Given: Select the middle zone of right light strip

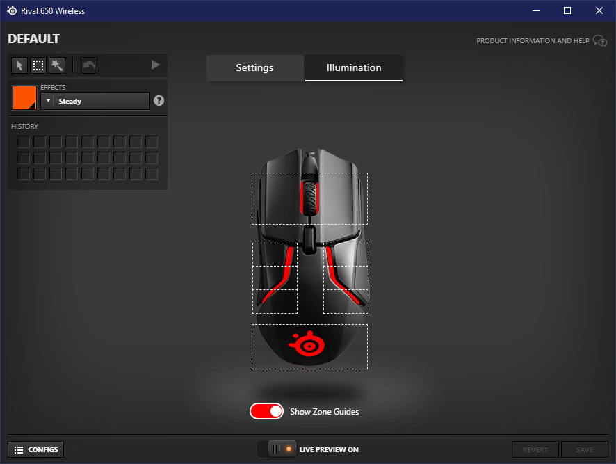Looking at the screenshot, I should point(346,278).
